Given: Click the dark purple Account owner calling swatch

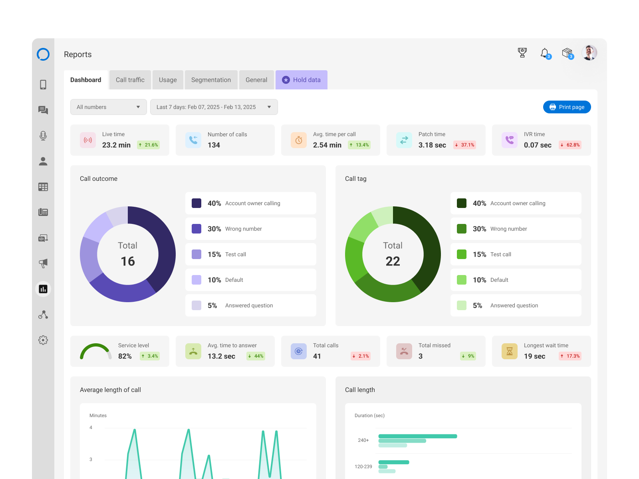Looking at the screenshot, I should coord(196,203).
